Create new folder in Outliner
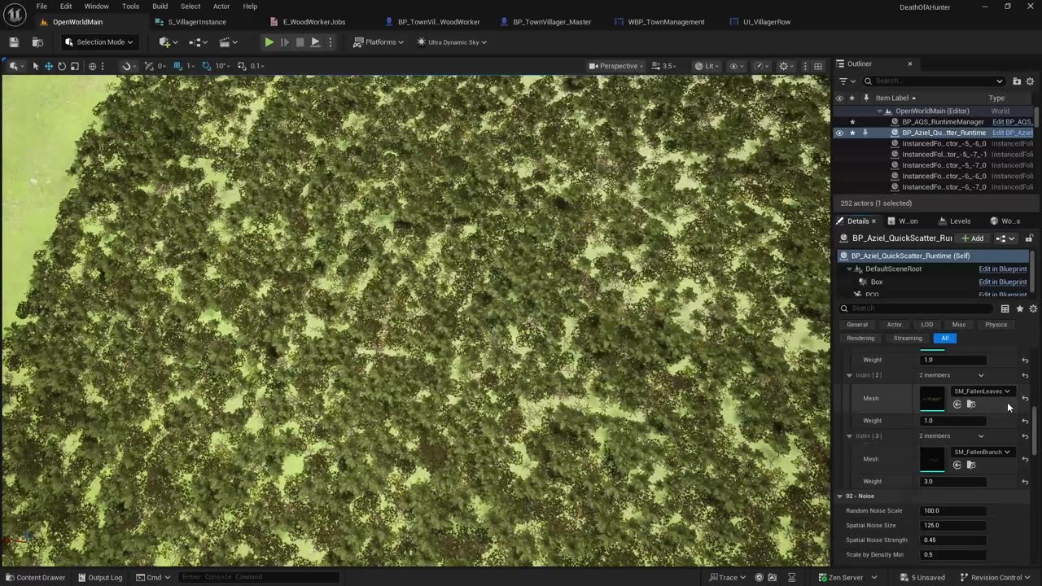 coord(1017,81)
